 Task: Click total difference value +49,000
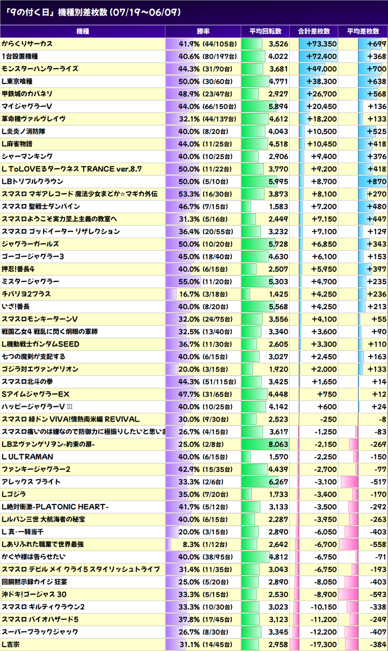(322, 69)
